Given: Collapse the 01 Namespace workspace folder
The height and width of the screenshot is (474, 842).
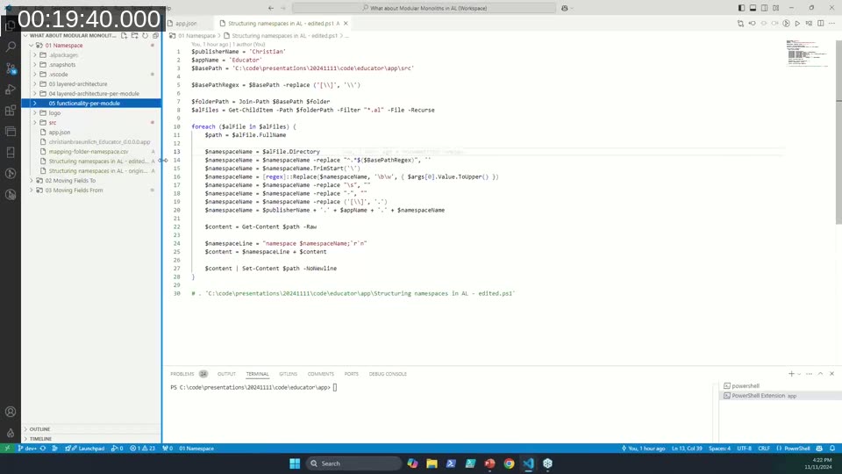Looking at the screenshot, I should coord(32,45).
